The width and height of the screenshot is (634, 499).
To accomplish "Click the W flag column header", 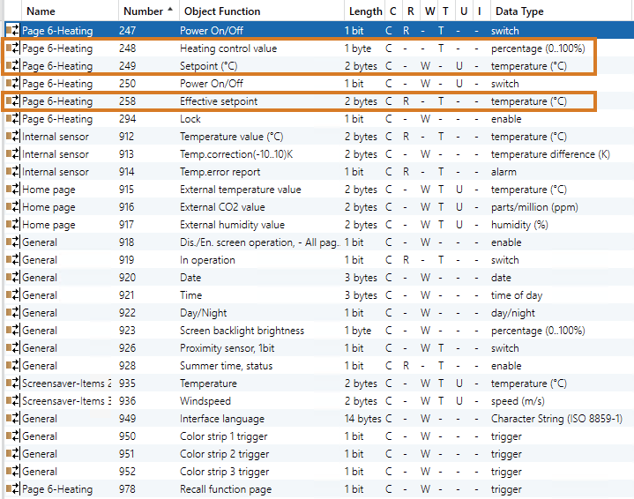I will (x=428, y=11).
